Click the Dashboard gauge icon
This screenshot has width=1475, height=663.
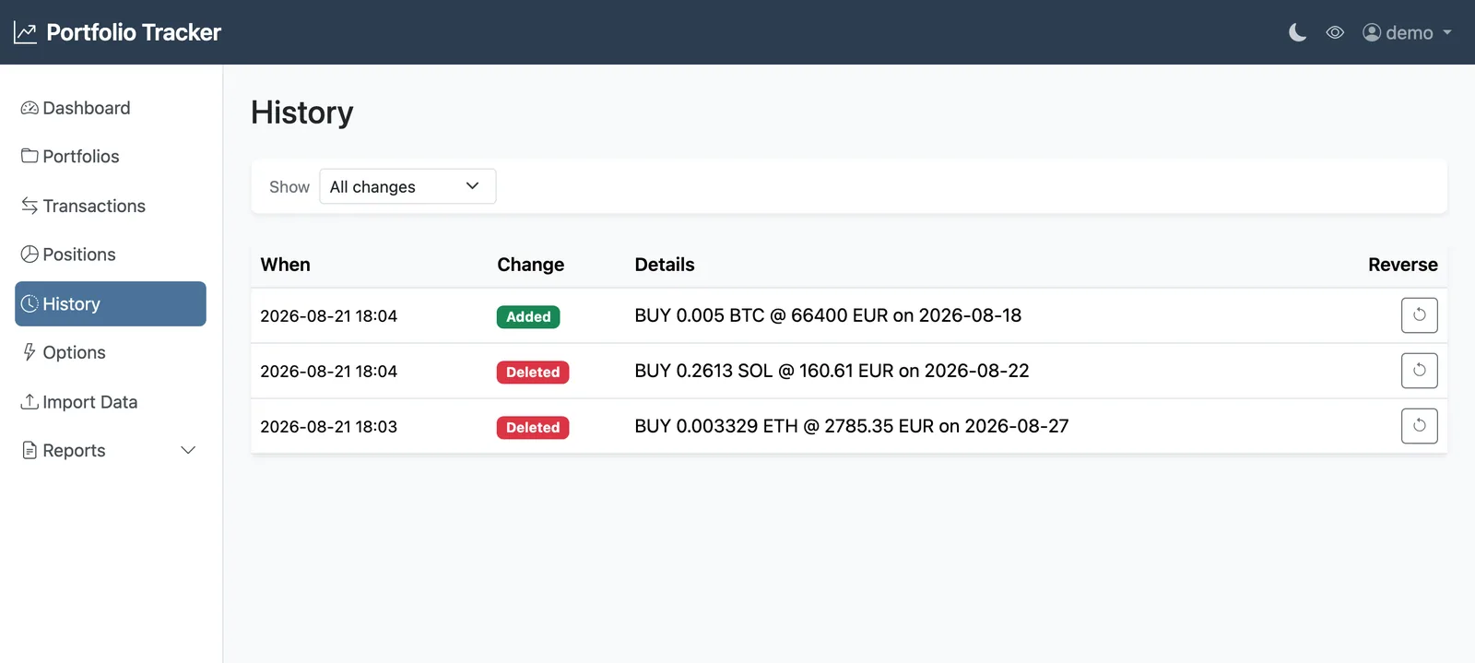[x=29, y=108]
